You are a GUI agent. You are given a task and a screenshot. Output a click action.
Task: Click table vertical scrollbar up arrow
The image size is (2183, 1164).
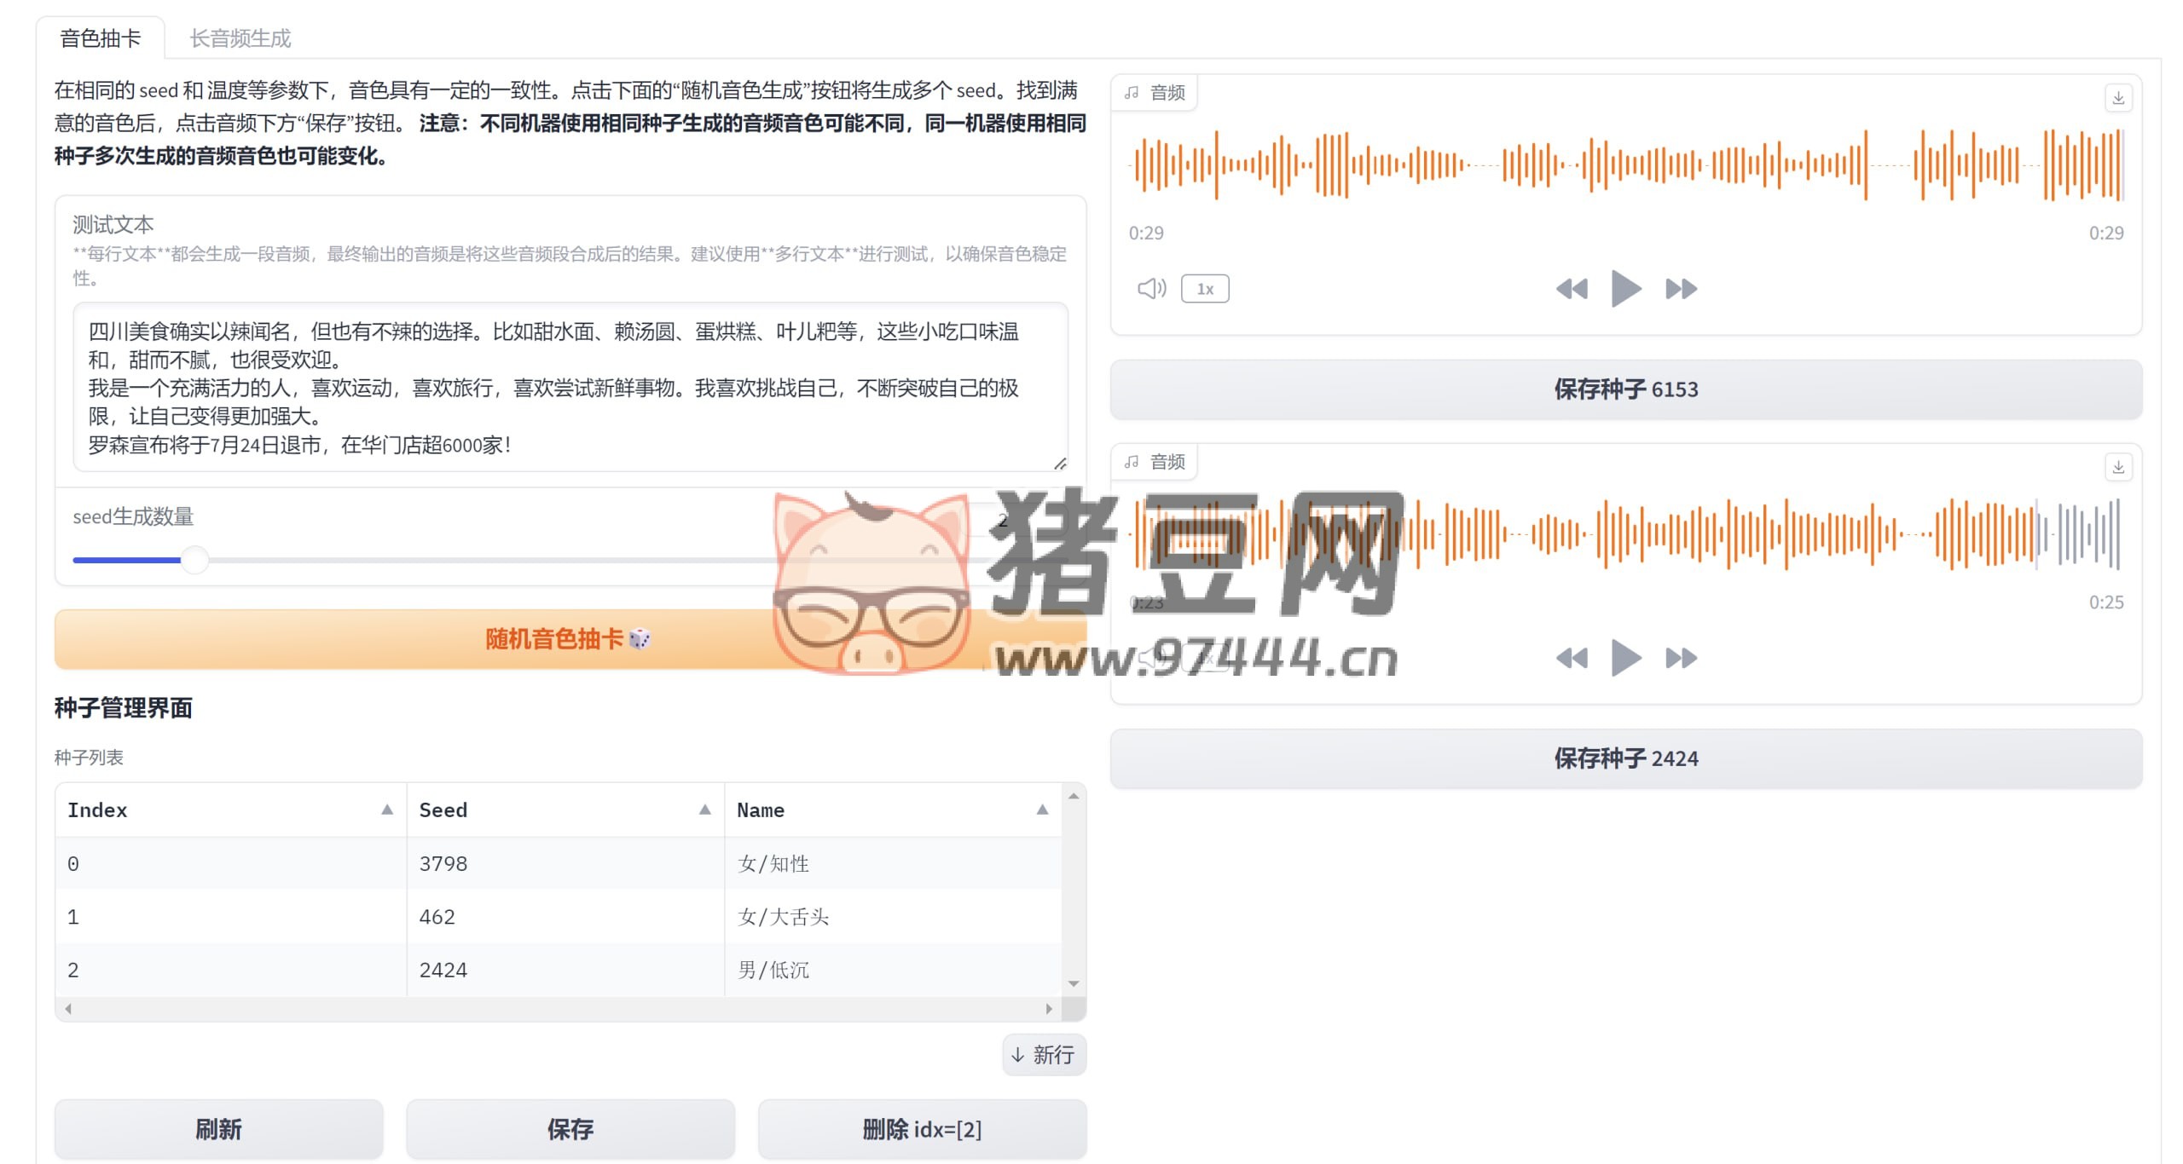(1074, 796)
